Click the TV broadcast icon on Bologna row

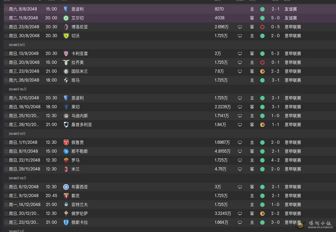240,27
